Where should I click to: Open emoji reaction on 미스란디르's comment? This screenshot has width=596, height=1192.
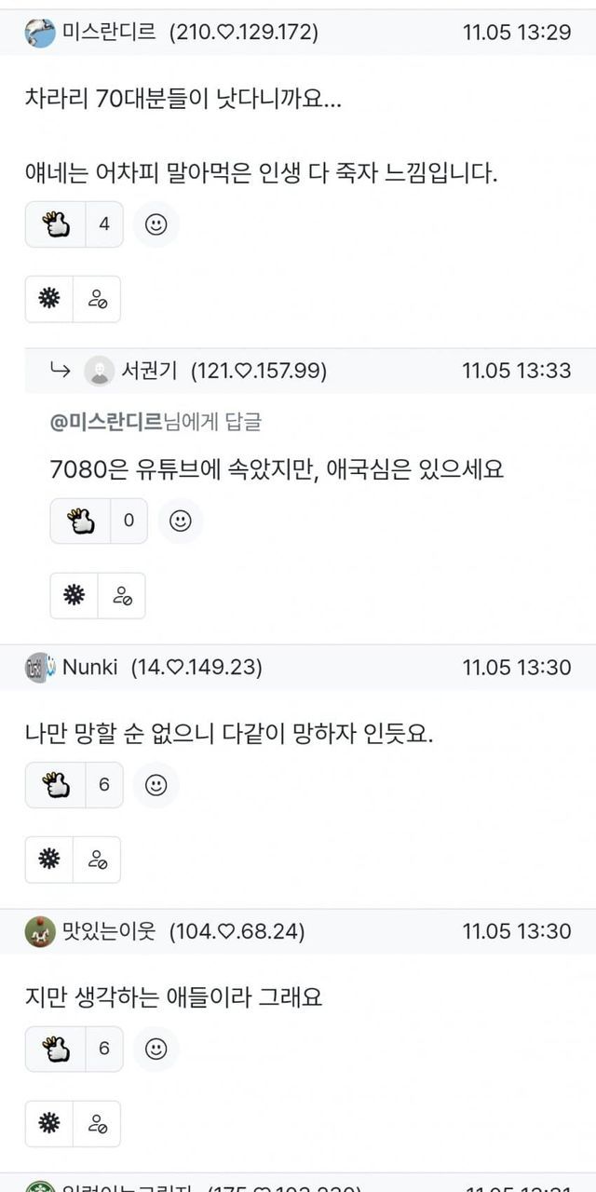coord(156,224)
